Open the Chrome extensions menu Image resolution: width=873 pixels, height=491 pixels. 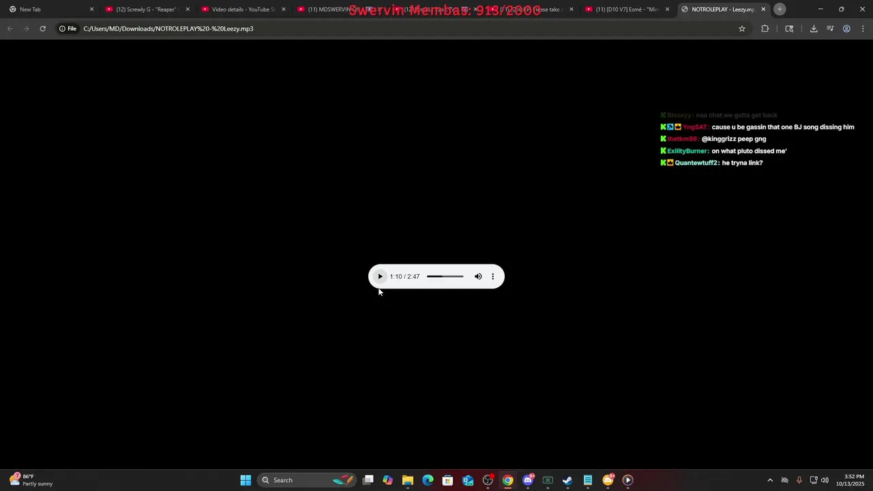[x=765, y=29]
